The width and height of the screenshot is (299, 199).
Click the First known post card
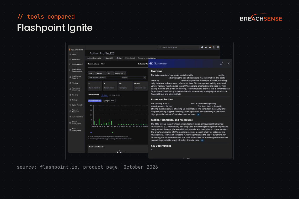[141, 86]
